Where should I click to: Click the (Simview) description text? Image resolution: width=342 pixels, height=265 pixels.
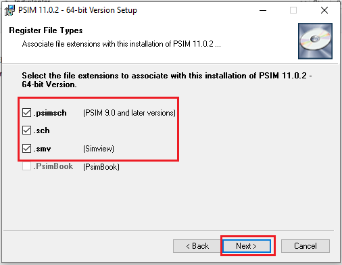pos(99,149)
